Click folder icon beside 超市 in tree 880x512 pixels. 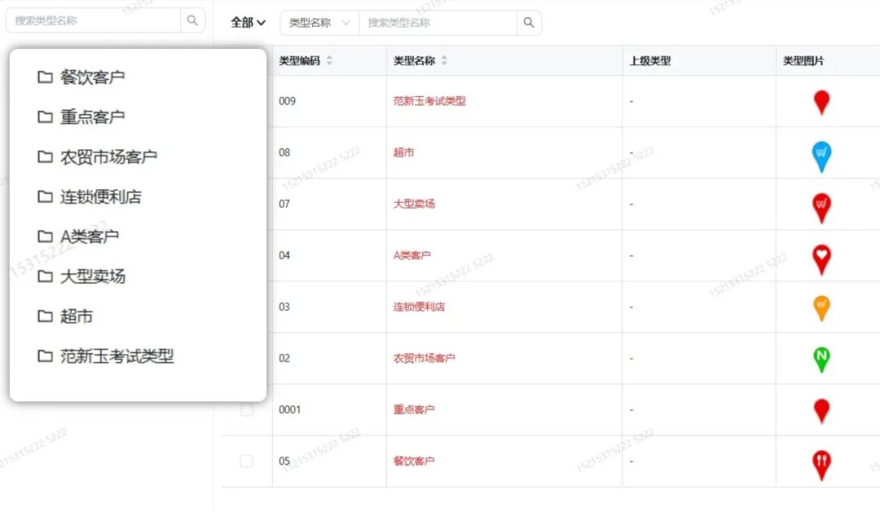point(45,317)
